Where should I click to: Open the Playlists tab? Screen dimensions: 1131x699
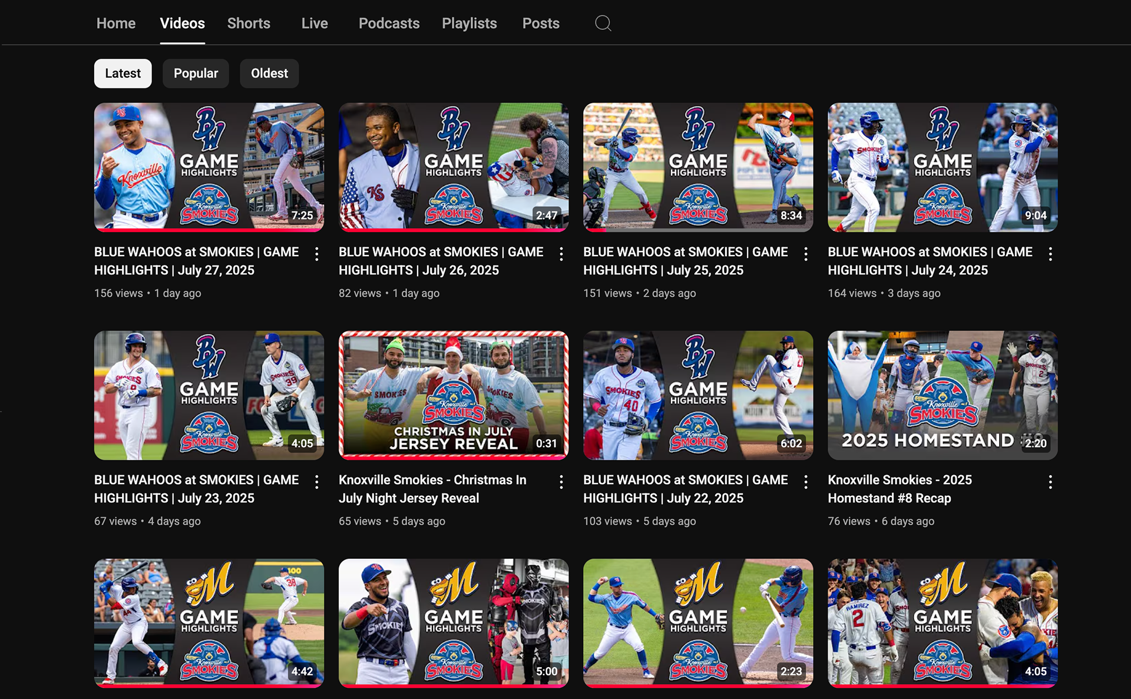469,24
